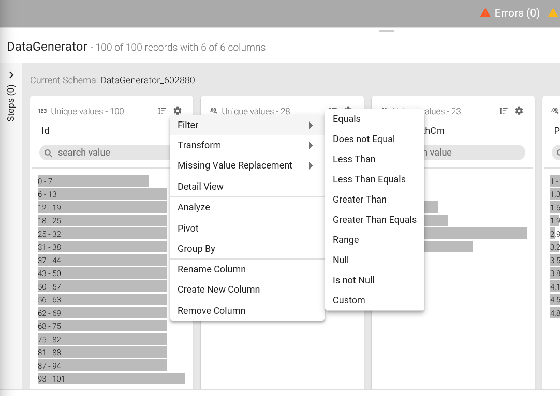Select the 93 - 101 histogram bar
Image resolution: width=560 pixels, height=396 pixels.
(111, 379)
